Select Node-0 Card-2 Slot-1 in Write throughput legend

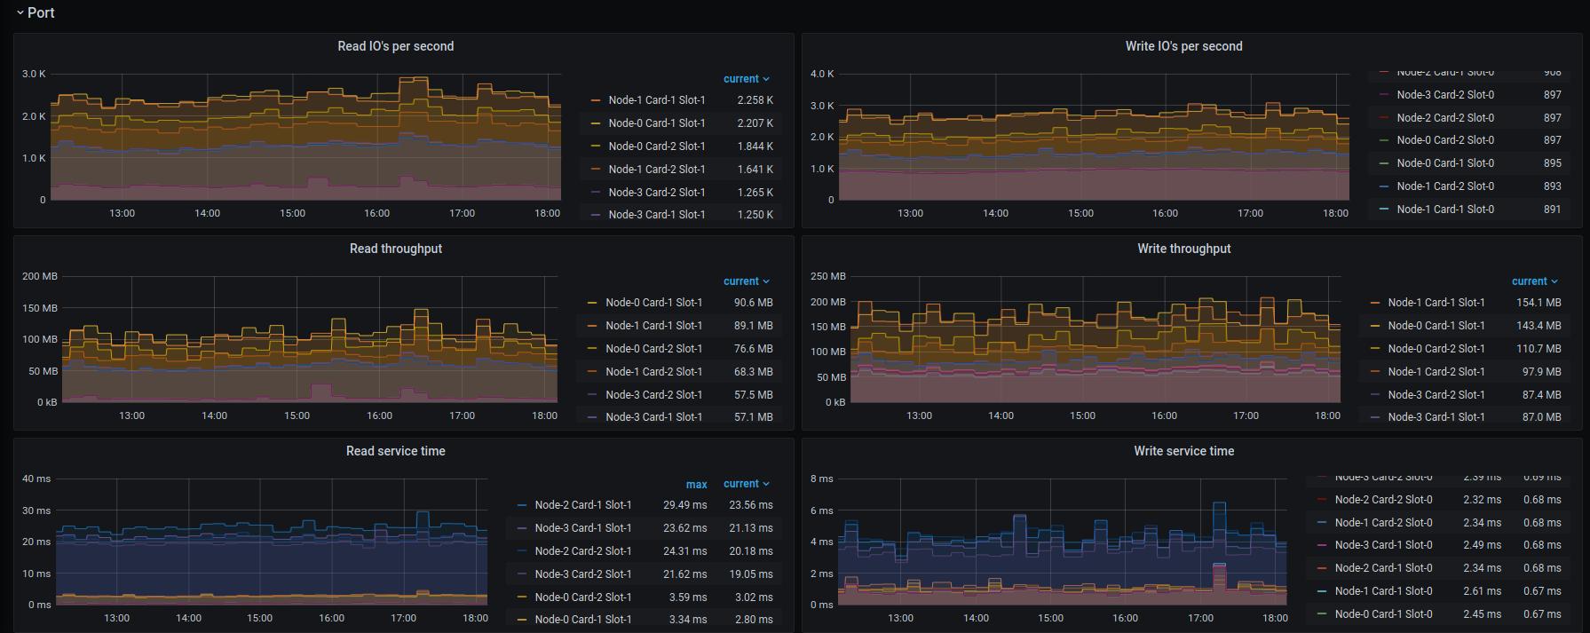coord(1436,349)
